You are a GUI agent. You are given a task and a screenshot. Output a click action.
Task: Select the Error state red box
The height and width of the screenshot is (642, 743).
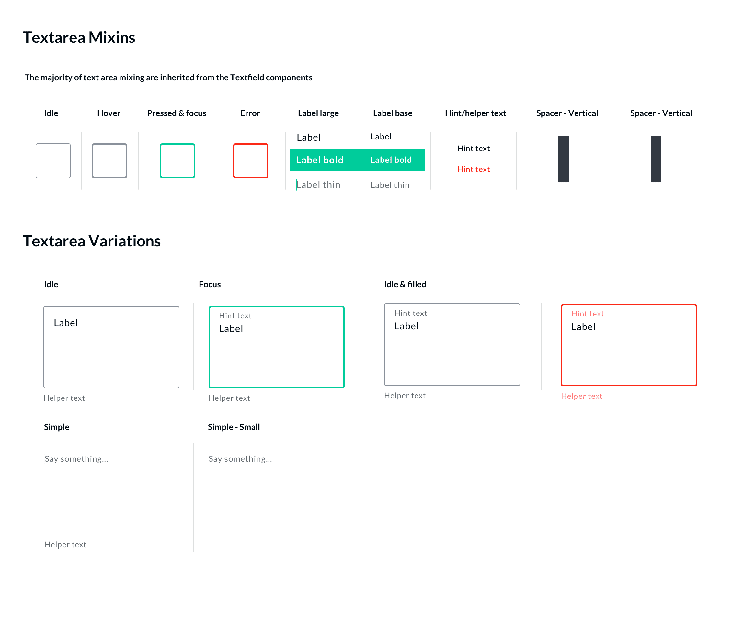[x=250, y=160]
